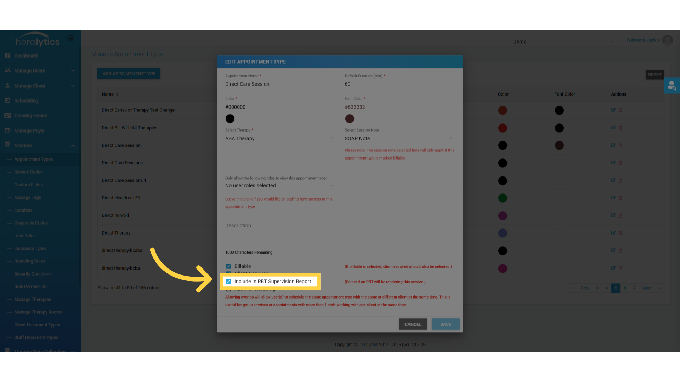Click edit icon for Direct Heal from Elf row
This screenshot has width=680, height=382.
tap(613, 198)
